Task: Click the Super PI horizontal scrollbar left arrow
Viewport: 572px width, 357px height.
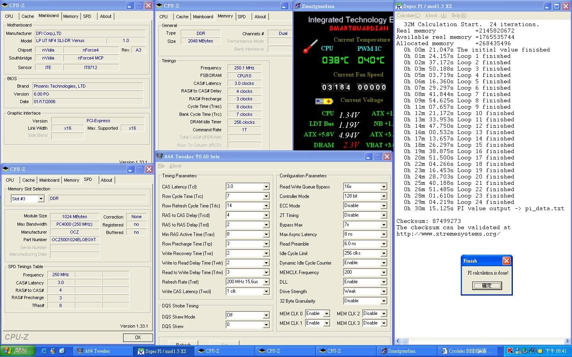Action: coord(399,341)
